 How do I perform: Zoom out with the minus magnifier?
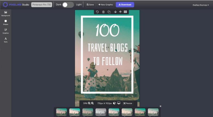tap(89, 103)
